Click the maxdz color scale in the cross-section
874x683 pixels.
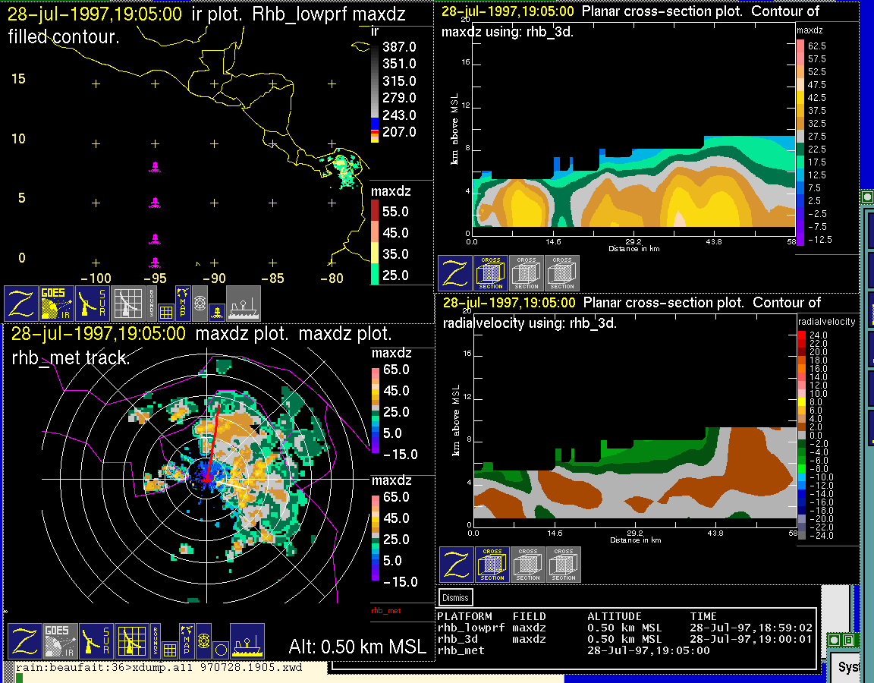pos(800,140)
